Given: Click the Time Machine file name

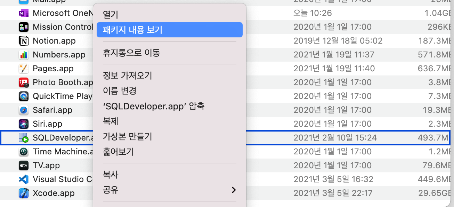Looking at the screenshot, I should tap(63, 152).
